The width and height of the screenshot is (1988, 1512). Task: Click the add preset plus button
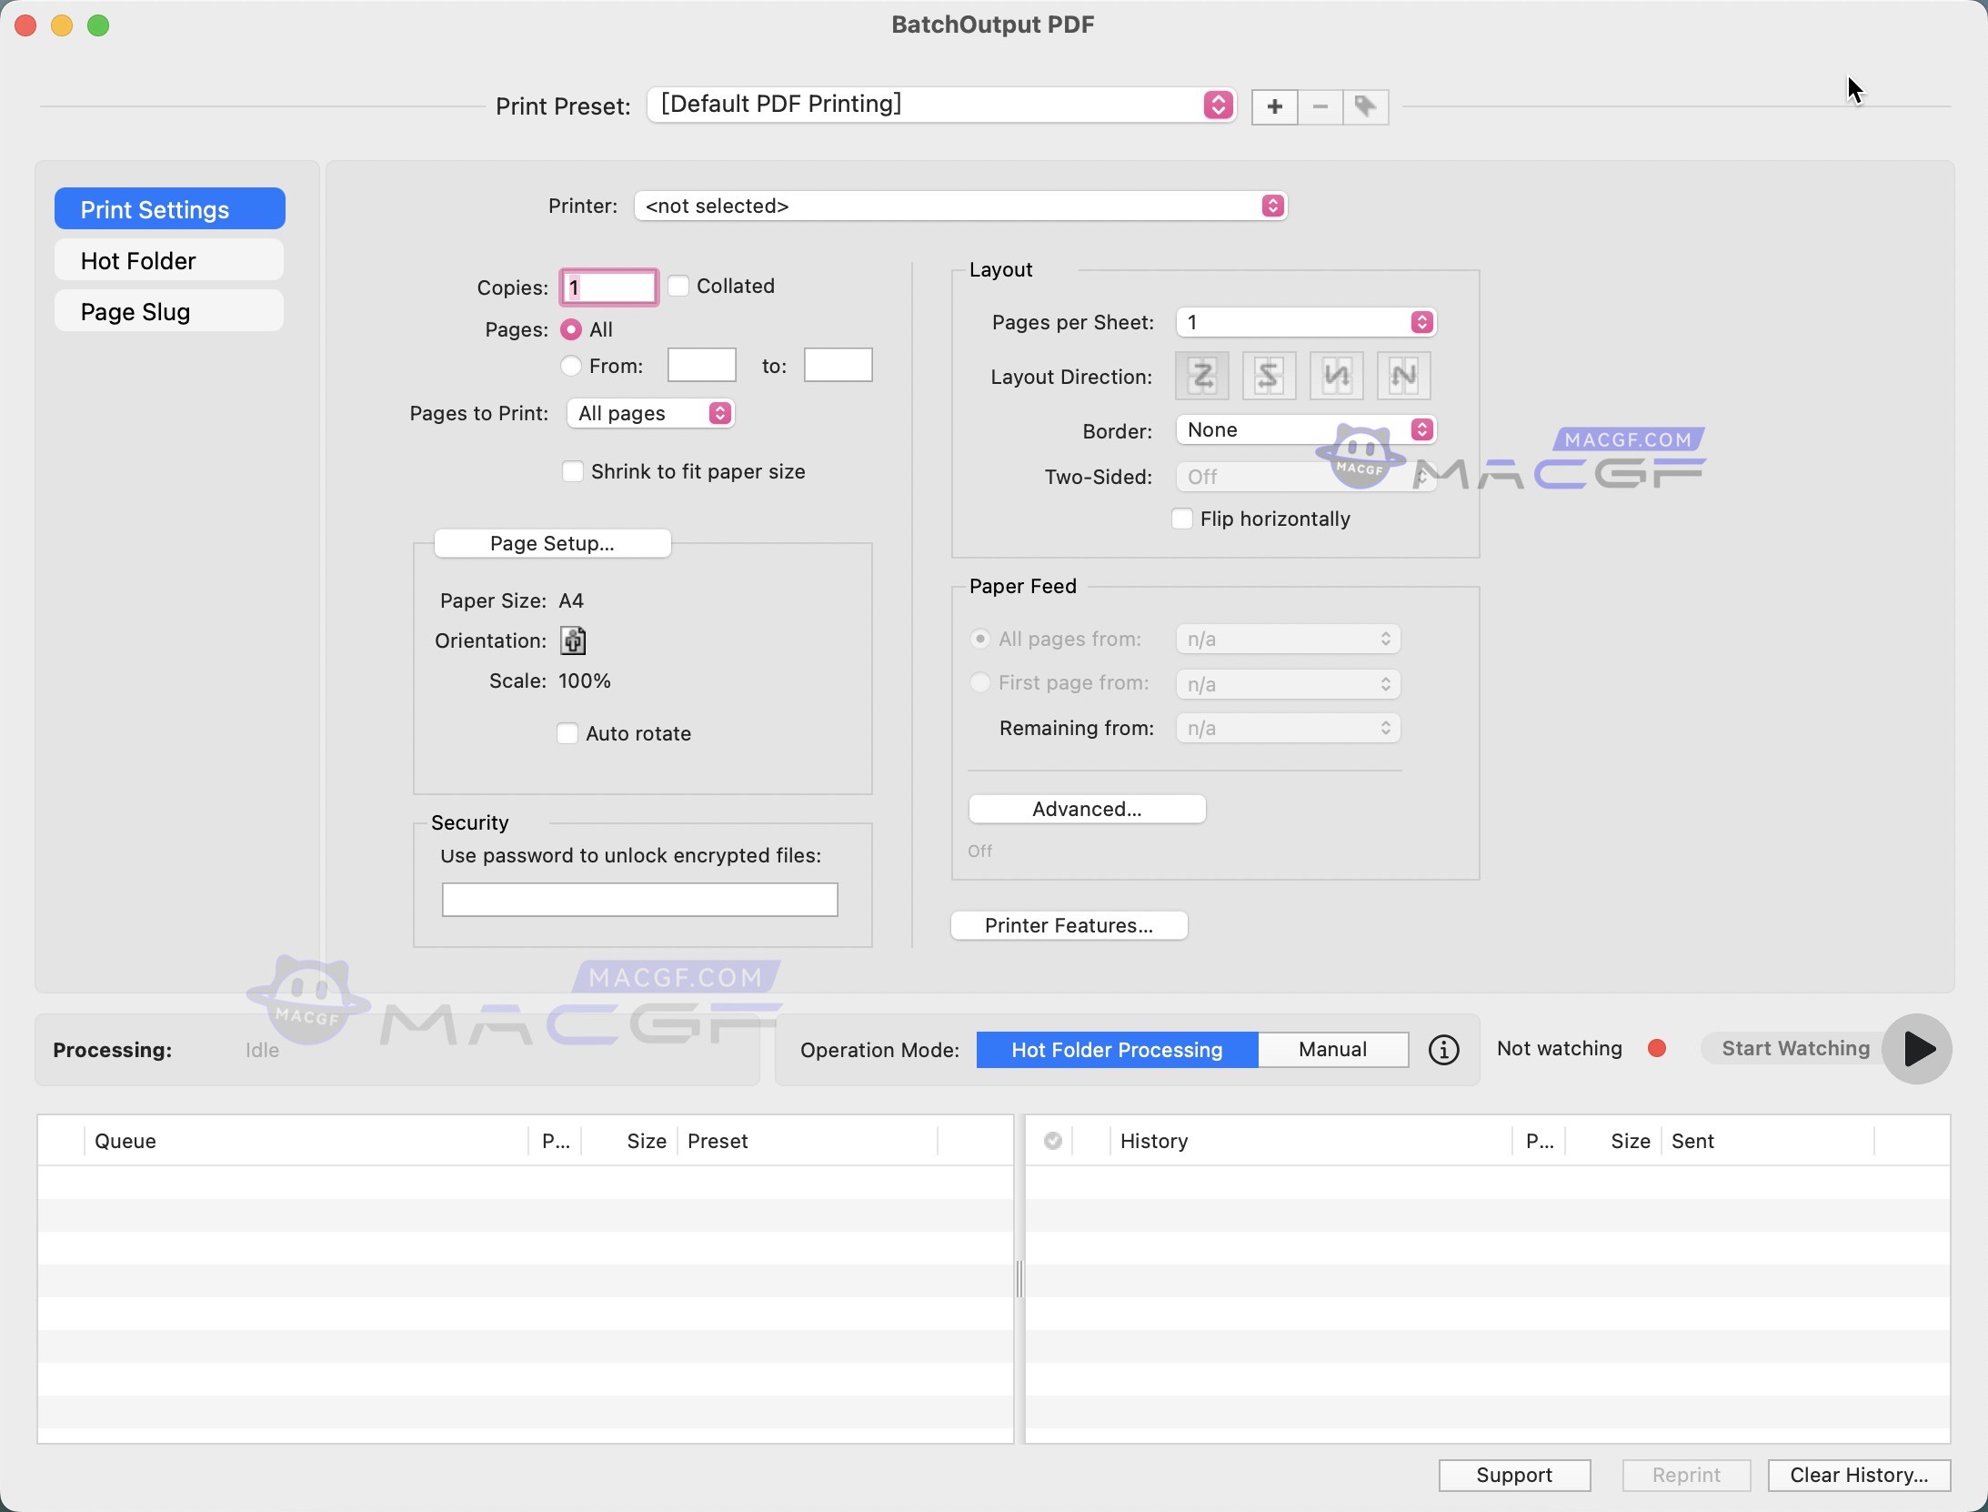tap(1274, 106)
